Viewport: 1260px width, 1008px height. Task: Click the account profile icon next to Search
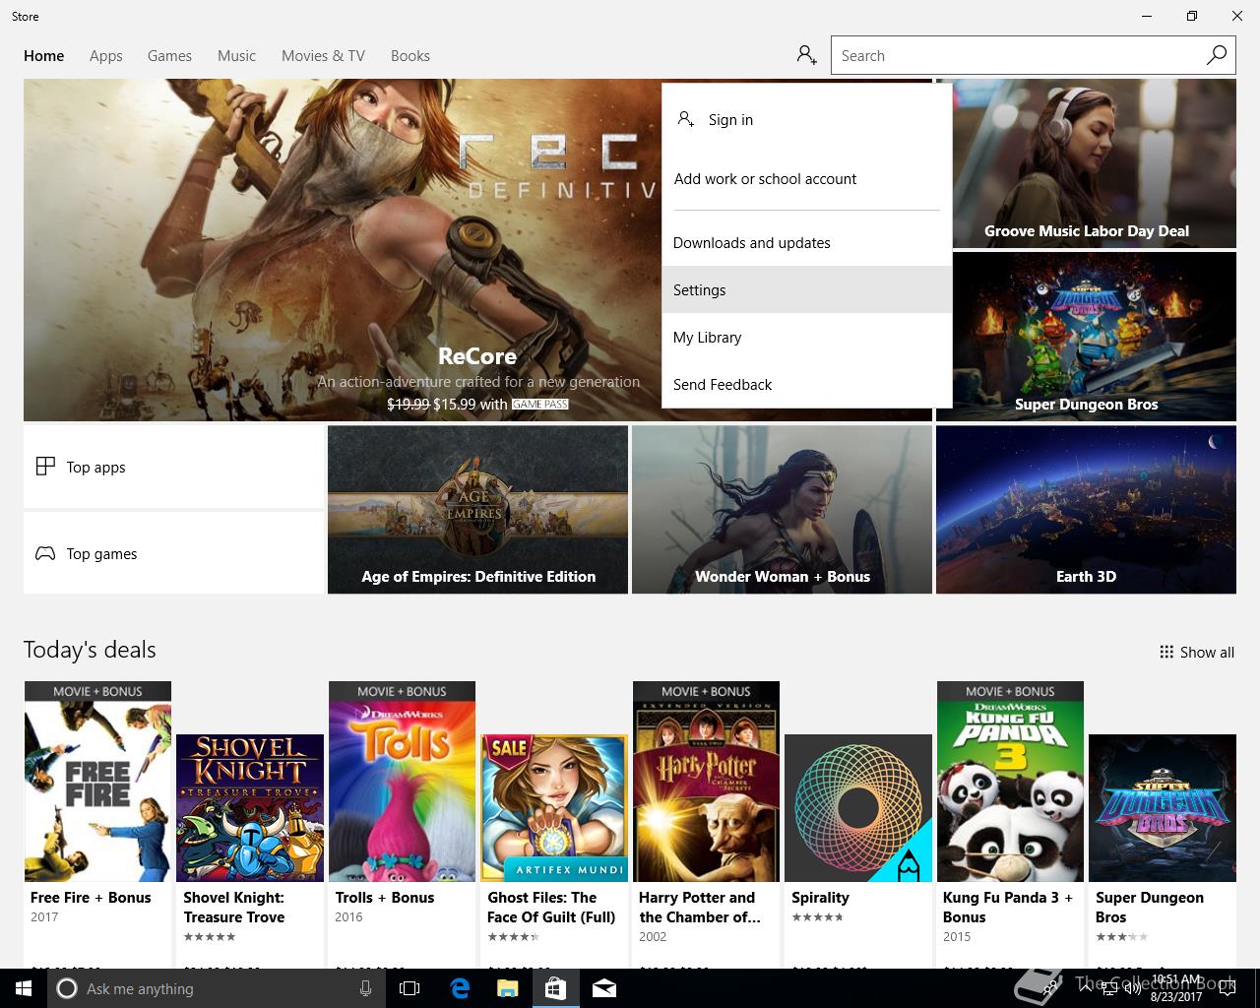806,55
